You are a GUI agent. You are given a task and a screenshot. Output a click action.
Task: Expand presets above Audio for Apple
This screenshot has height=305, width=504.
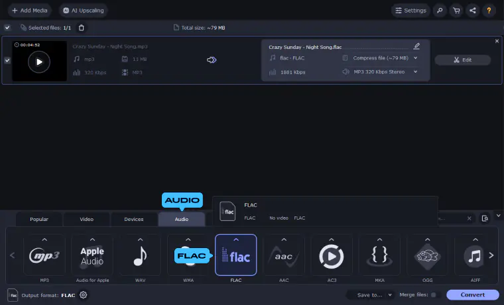click(92, 240)
